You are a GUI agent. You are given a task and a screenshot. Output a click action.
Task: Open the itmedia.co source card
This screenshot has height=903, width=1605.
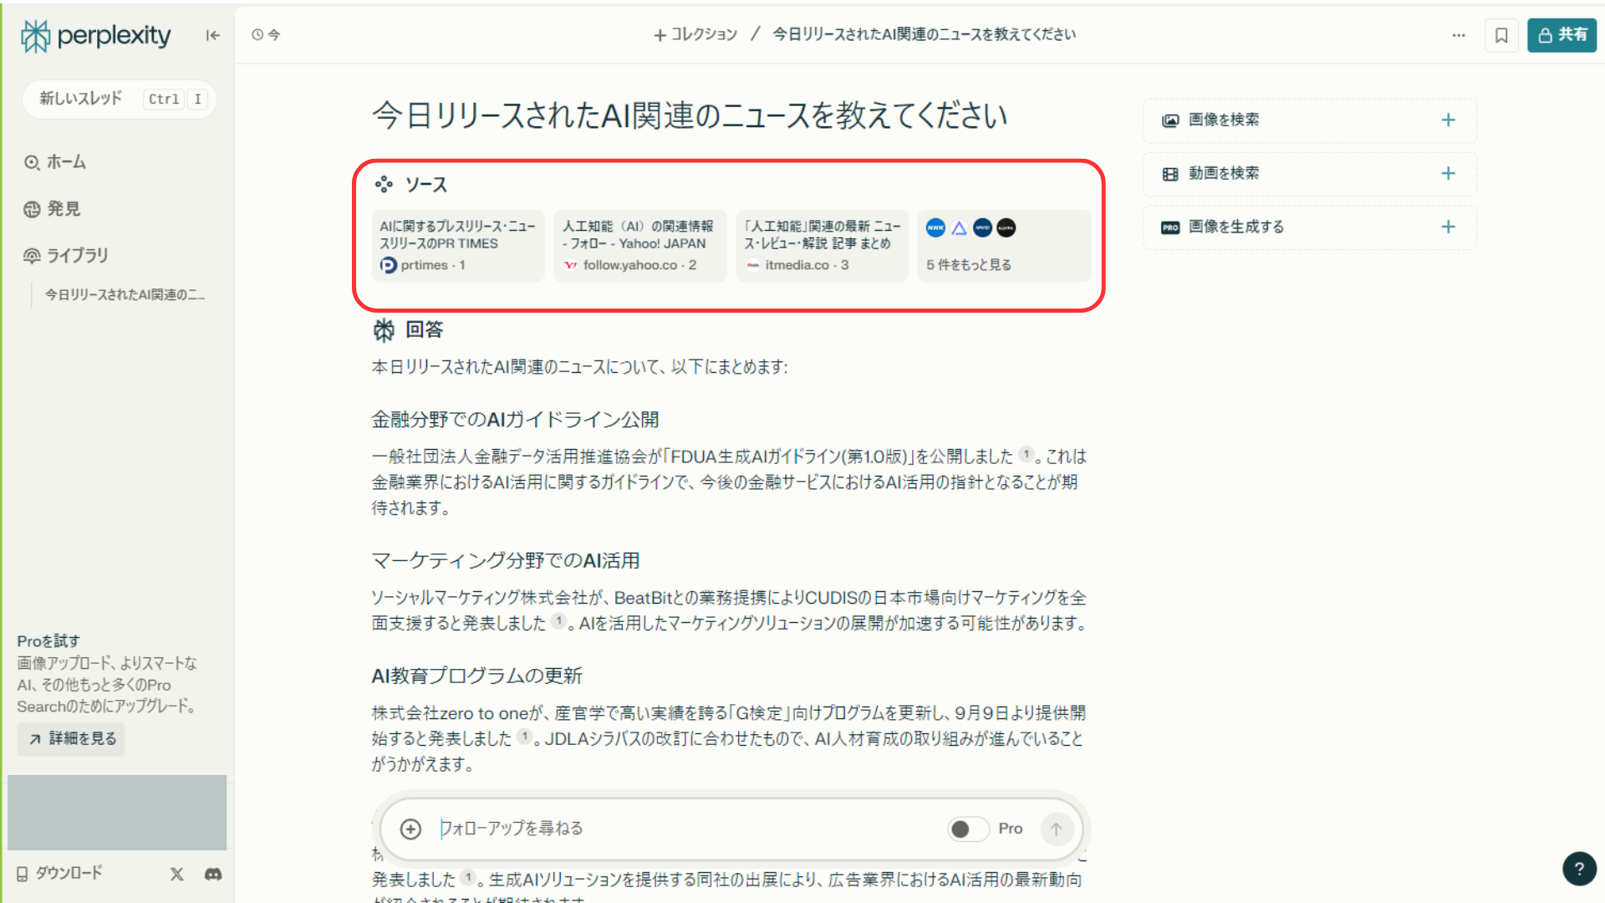[x=822, y=246]
